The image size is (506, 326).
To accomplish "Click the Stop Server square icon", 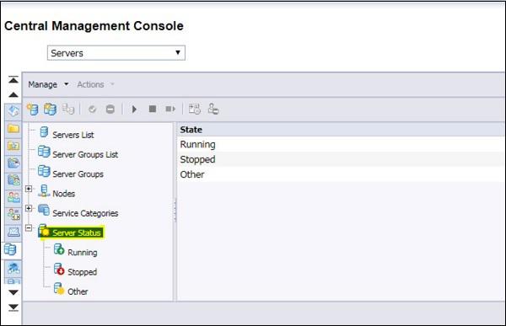I will (153, 109).
